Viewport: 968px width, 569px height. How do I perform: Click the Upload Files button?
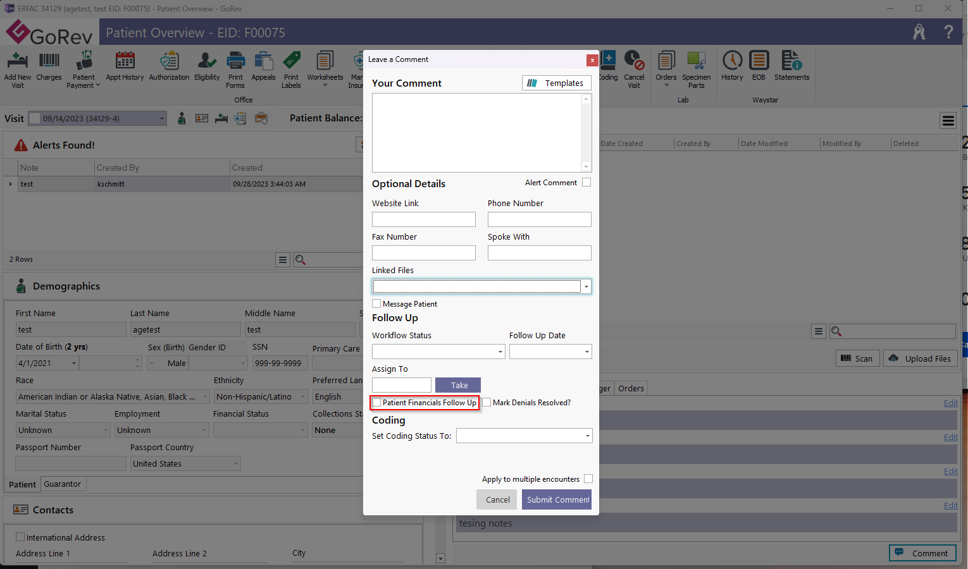919,358
